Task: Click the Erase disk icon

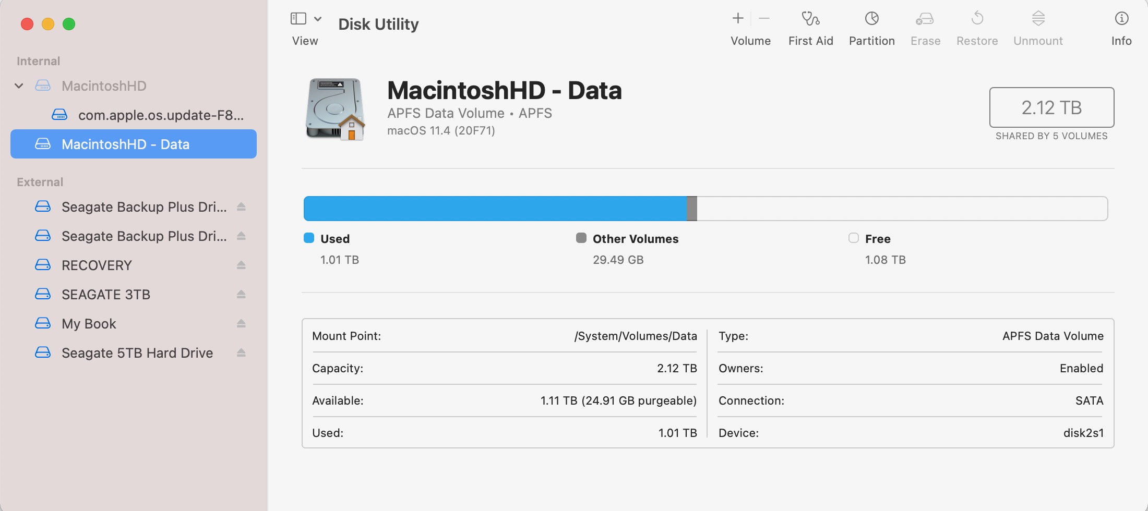Action: 925,19
